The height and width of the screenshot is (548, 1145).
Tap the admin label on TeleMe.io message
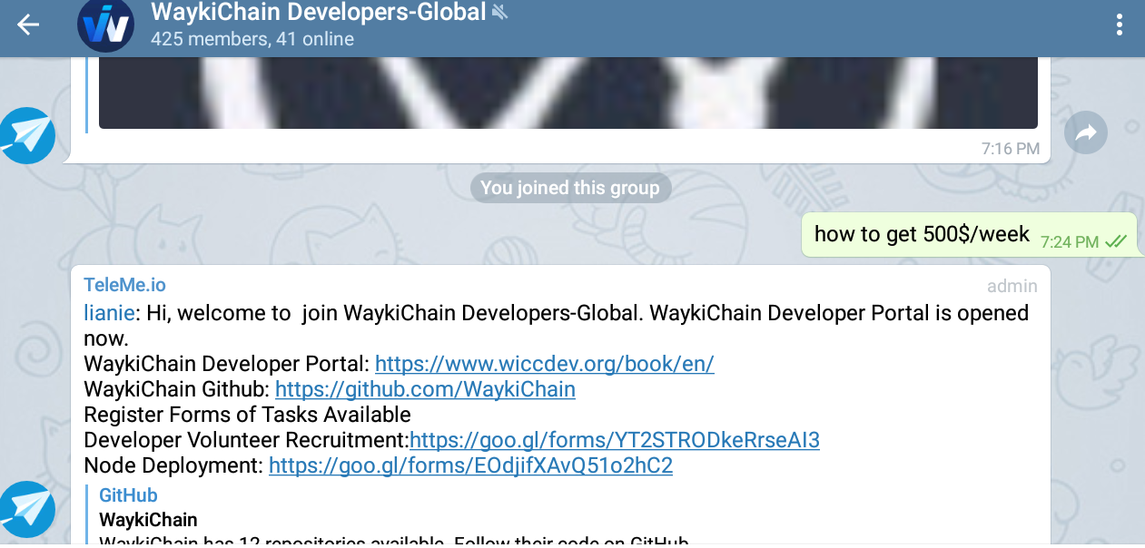[x=1012, y=286]
